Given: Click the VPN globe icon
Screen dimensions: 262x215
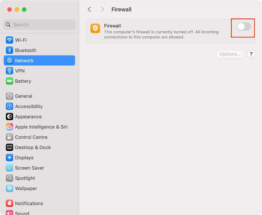Looking at the screenshot, I should pyautogui.click(x=9, y=71).
